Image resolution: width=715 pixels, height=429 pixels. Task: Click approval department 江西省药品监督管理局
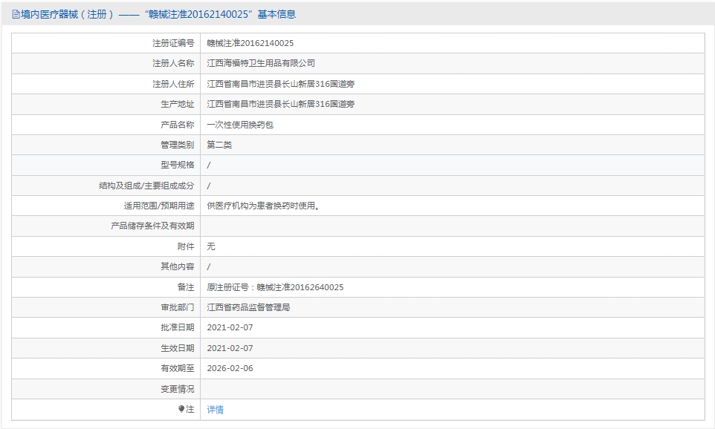pyautogui.click(x=248, y=307)
